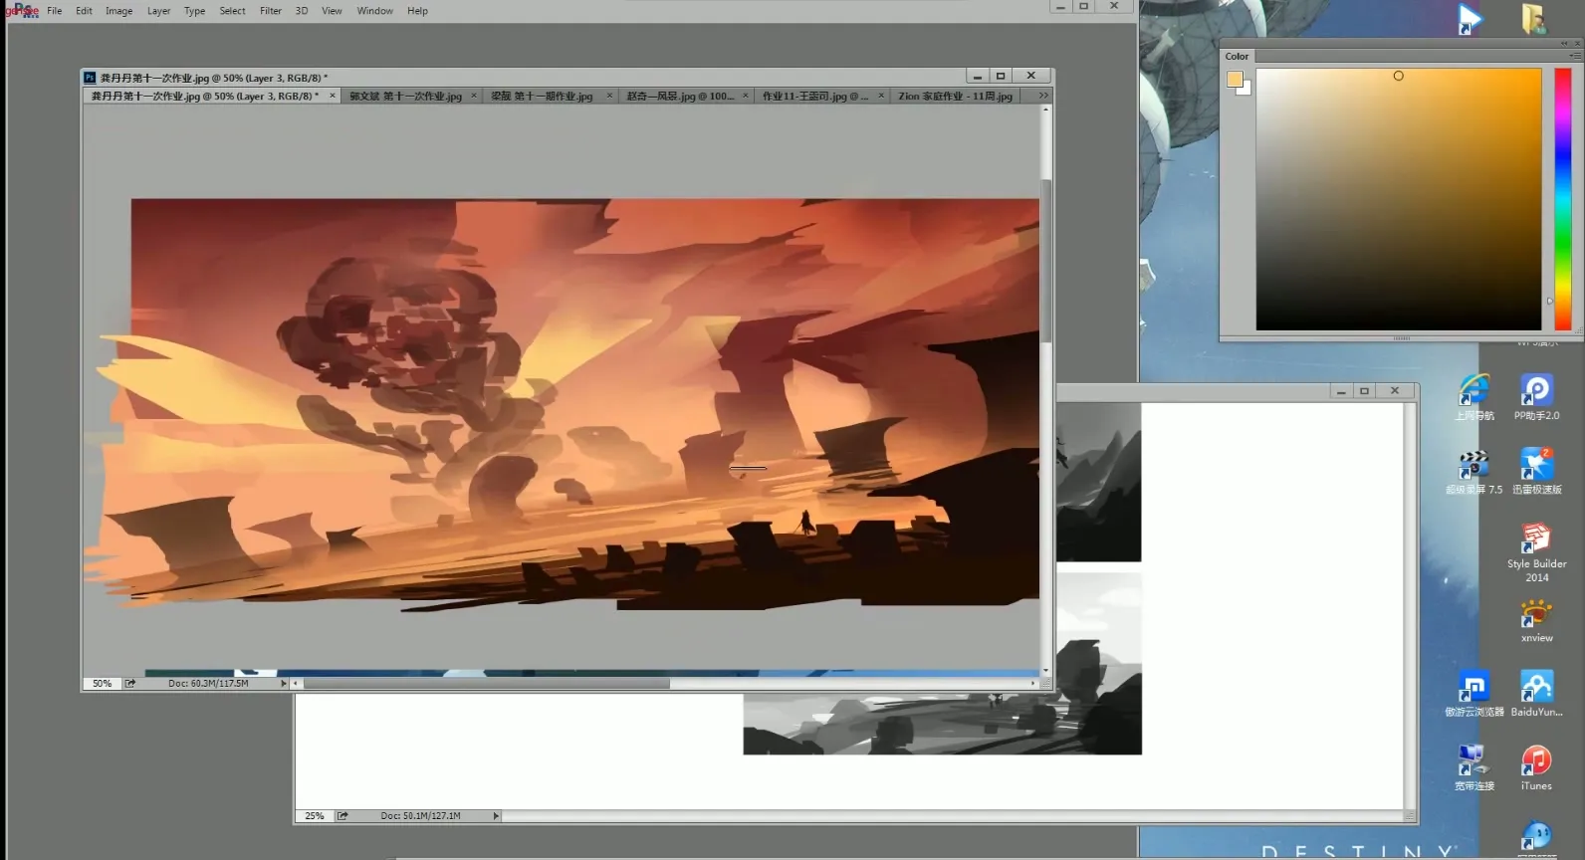Click the share icon beside 50% zoom

[x=130, y=684]
